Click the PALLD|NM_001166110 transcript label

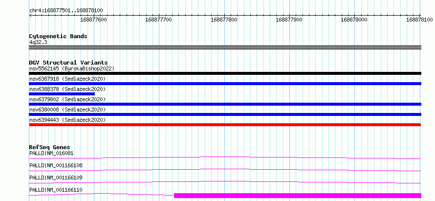click(56, 190)
